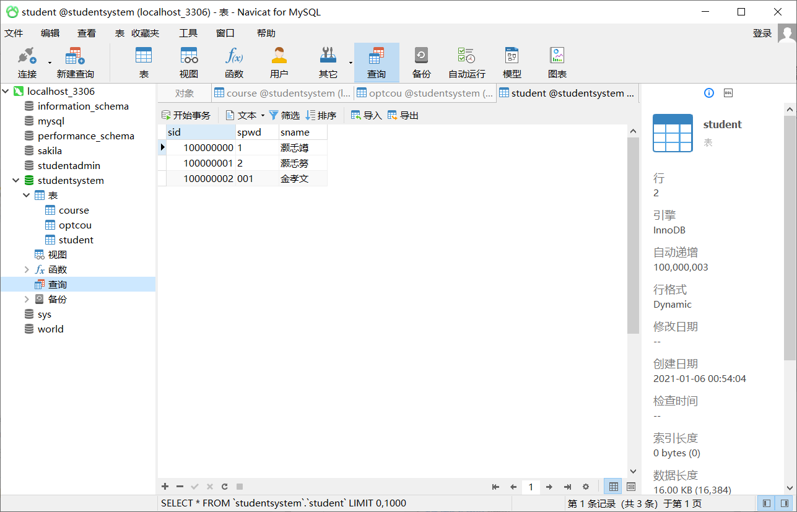Expand the 备份 node in tree

27,299
